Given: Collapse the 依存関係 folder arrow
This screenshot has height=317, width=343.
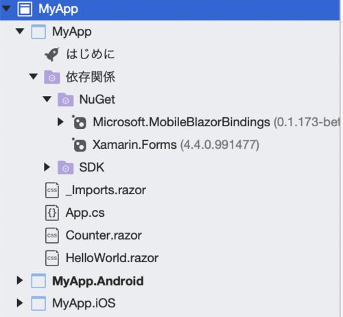Looking at the screenshot, I should pyautogui.click(x=34, y=76).
